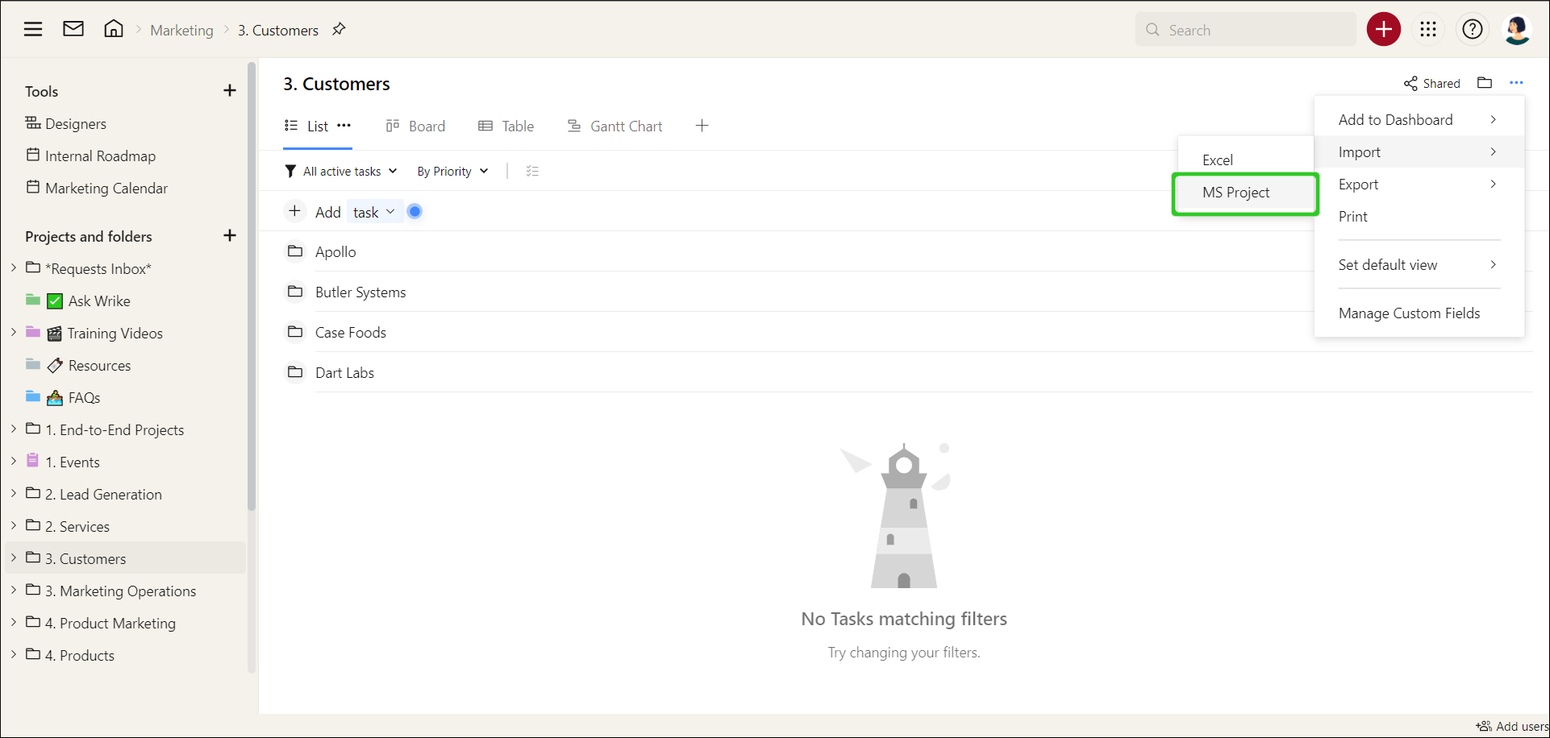Screen dimensions: 1550x738
Task: Open the apps grid launcher
Action: [x=1428, y=30]
